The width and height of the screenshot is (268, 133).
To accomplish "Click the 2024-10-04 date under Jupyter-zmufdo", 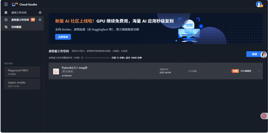I will 13,86.
